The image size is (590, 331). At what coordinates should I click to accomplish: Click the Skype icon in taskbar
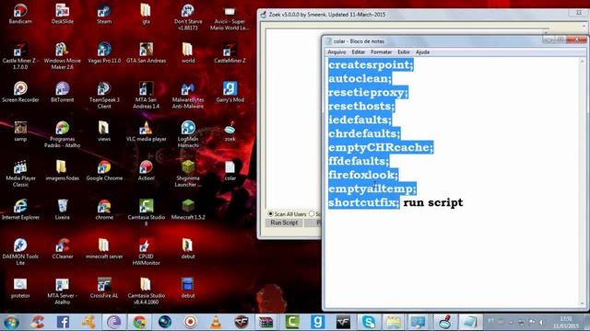[x=369, y=322]
